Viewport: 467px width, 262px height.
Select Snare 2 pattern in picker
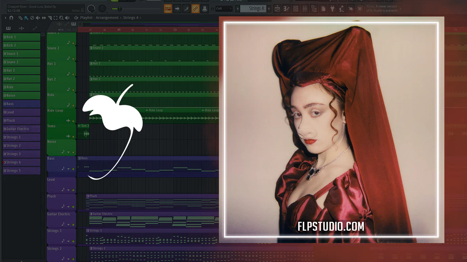(x=22, y=62)
